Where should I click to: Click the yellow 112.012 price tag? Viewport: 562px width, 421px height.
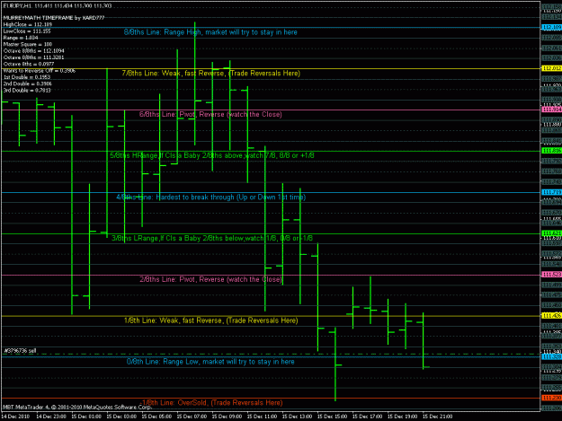[x=551, y=68]
